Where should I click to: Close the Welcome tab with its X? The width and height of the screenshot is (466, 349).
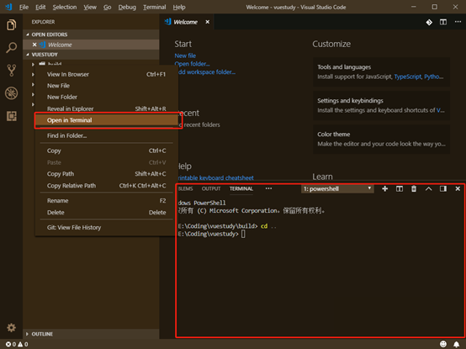click(x=208, y=22)
